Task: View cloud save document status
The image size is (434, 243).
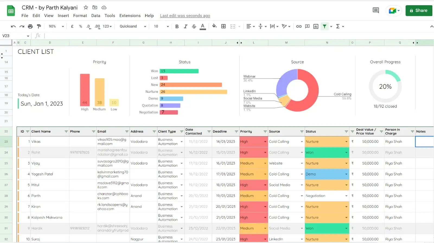Action: click(104, 8)
